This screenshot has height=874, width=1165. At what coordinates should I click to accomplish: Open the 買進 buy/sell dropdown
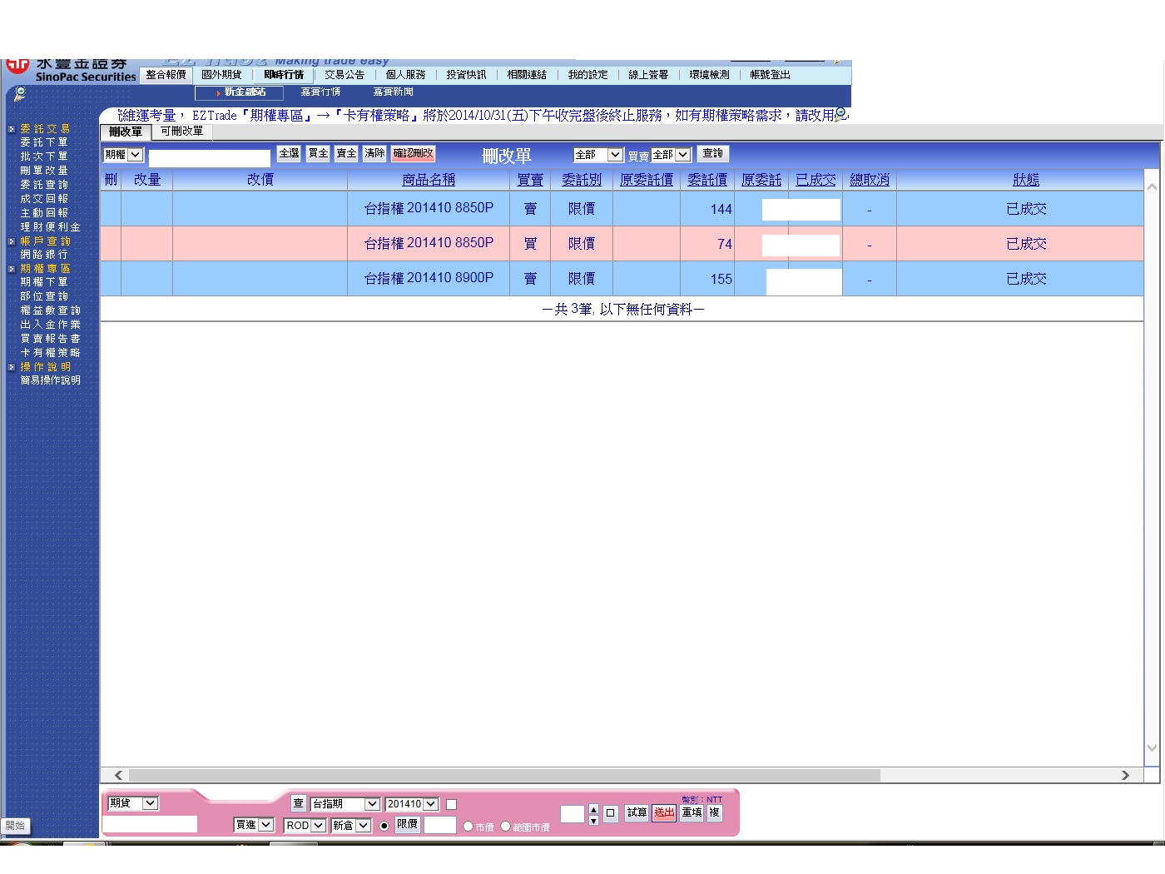coord(254,825)
